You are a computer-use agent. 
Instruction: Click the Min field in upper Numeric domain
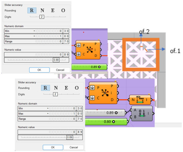pos(37,31)
